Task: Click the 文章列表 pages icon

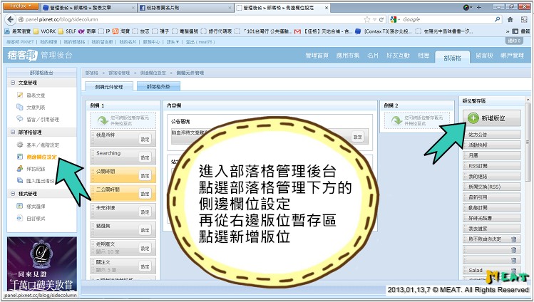Action: pos(20,107)
